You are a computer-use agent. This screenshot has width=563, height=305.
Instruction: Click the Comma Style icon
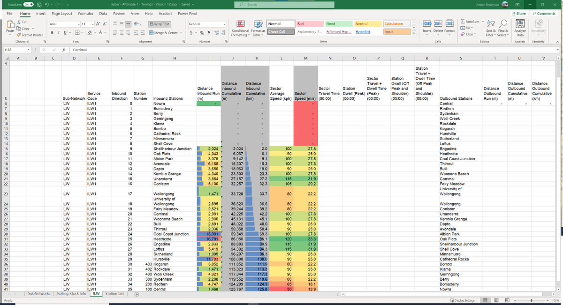[208, 32]
